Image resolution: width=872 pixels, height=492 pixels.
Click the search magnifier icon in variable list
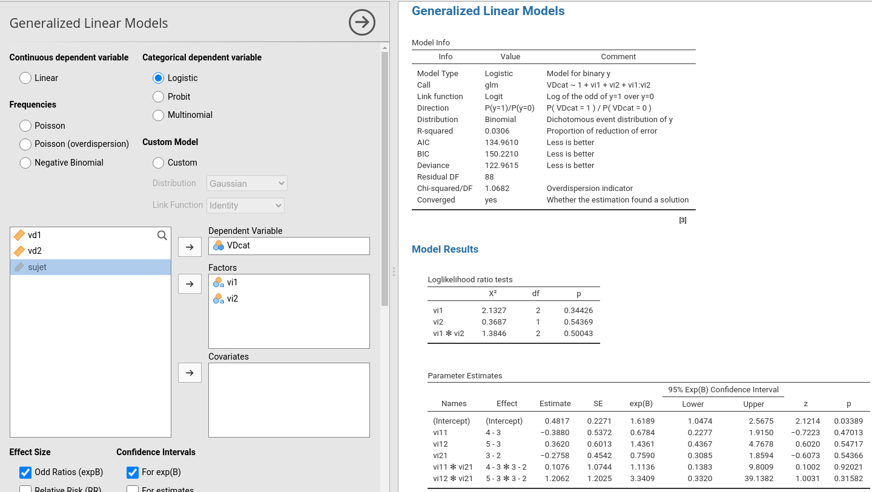pos(162,236)
